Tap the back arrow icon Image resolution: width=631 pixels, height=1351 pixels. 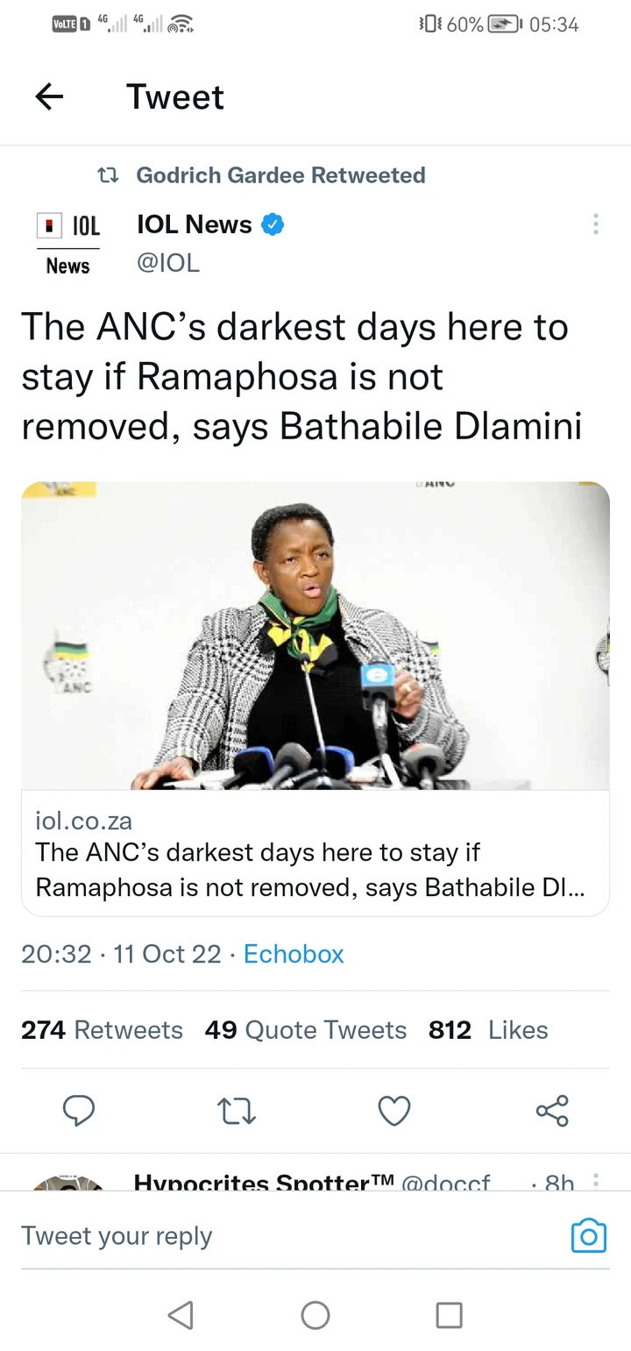(x=50, y=96)
